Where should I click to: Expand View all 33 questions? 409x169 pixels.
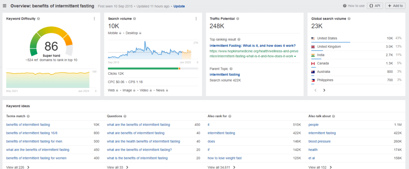click(118, 167)
